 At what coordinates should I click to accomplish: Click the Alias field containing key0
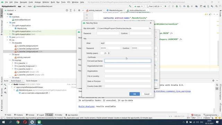pos(126,43)
